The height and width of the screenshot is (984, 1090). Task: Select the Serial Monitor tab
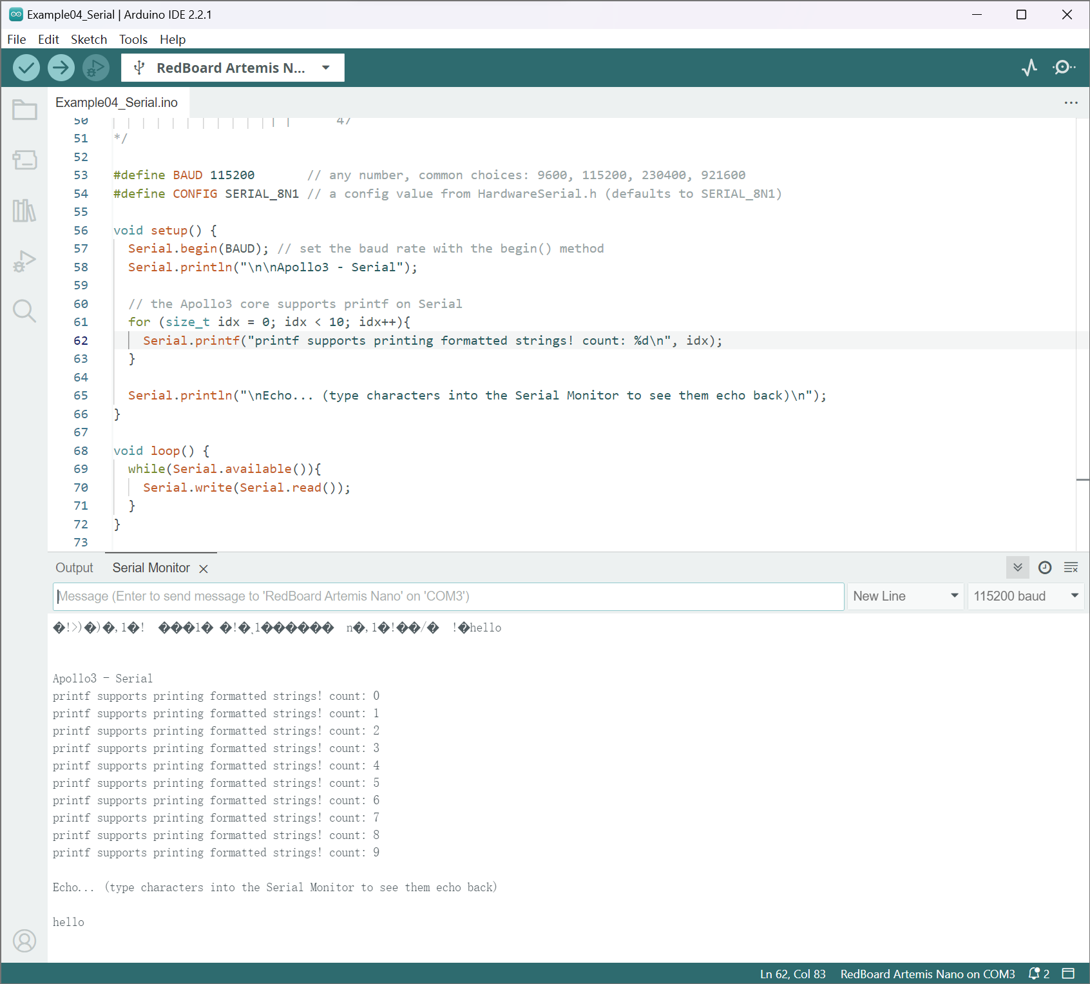pos(151,568)
